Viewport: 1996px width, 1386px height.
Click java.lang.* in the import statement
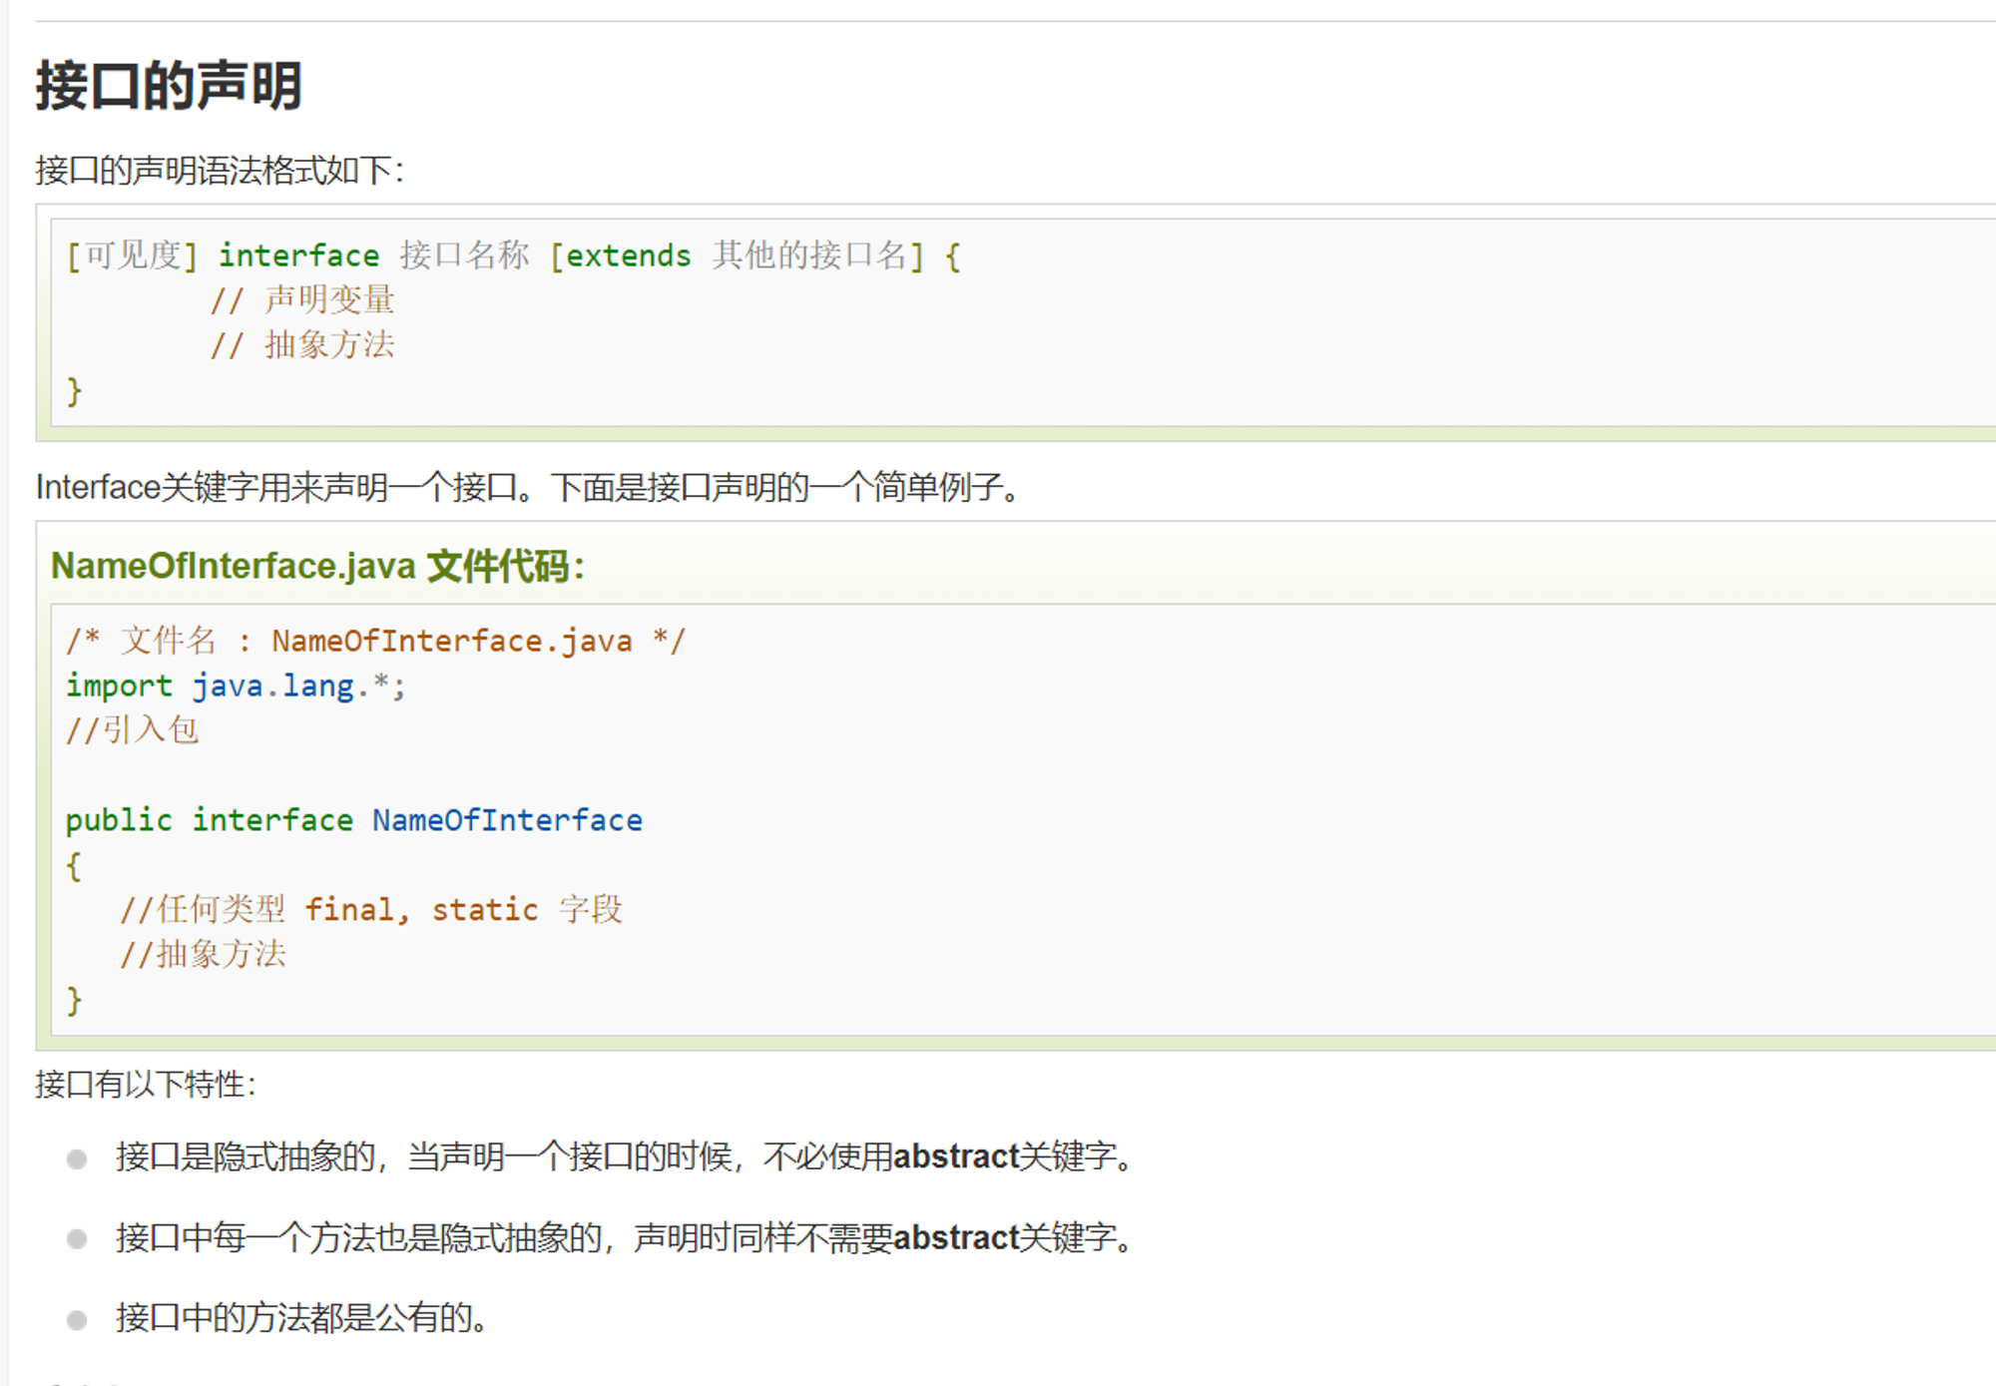point(297,687)
